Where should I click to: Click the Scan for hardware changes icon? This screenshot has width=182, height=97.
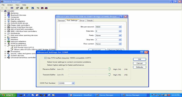click(x=33, y=8)
